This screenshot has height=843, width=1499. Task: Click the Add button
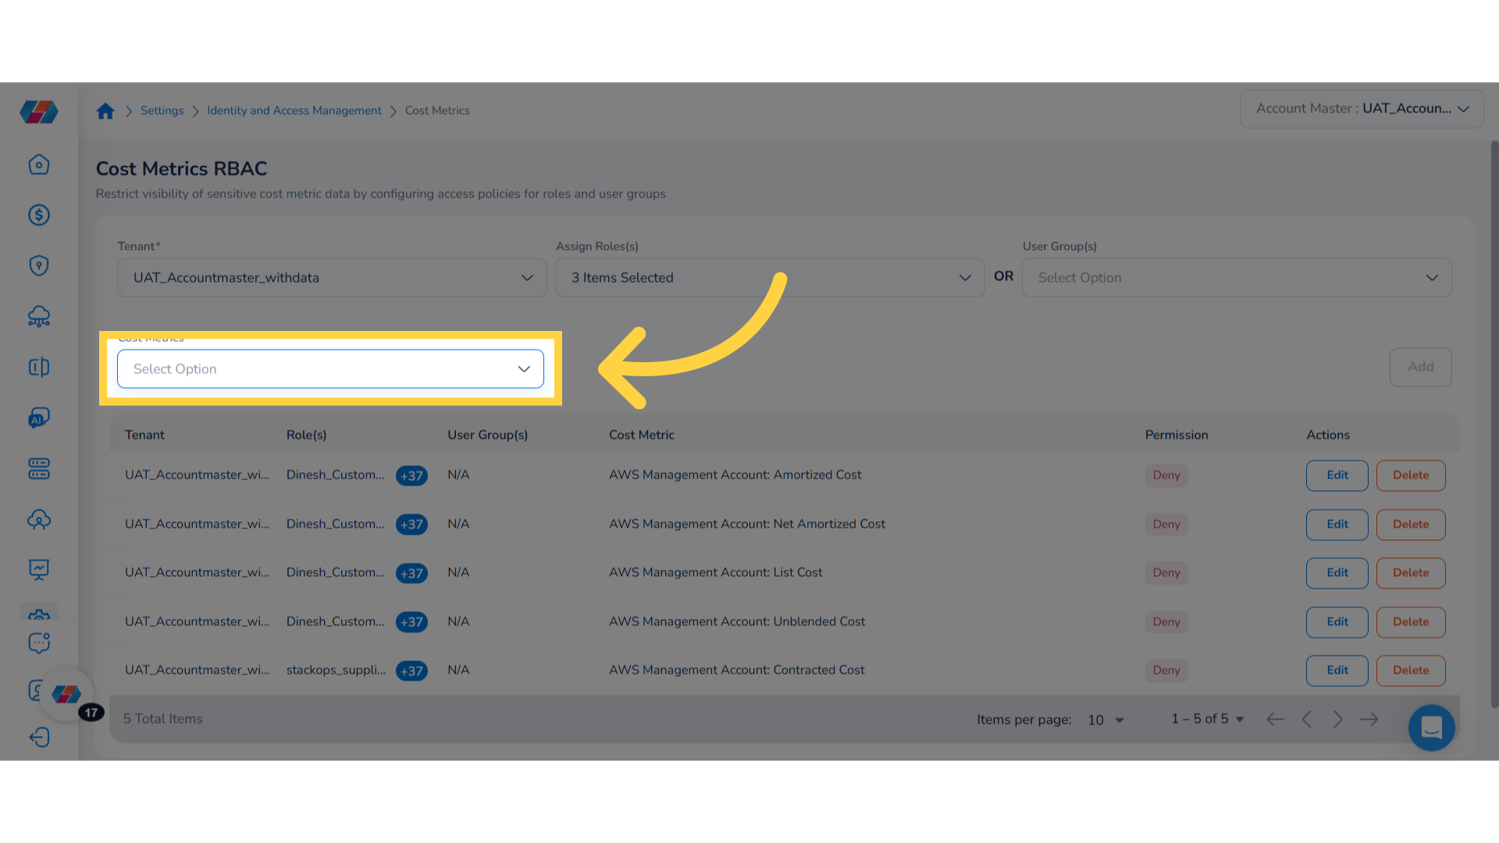[x=1420, y=367]
